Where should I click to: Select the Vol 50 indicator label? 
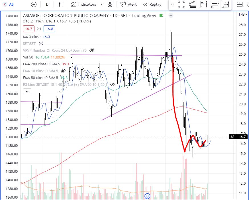click(28, 57)
